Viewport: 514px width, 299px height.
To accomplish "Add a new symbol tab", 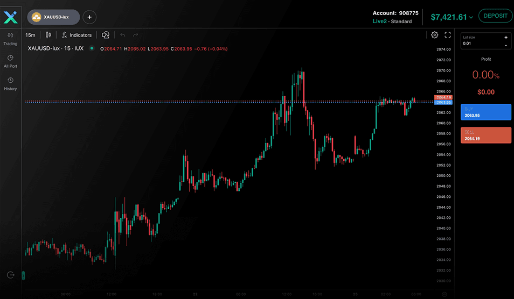I will [x=89, y=17].
